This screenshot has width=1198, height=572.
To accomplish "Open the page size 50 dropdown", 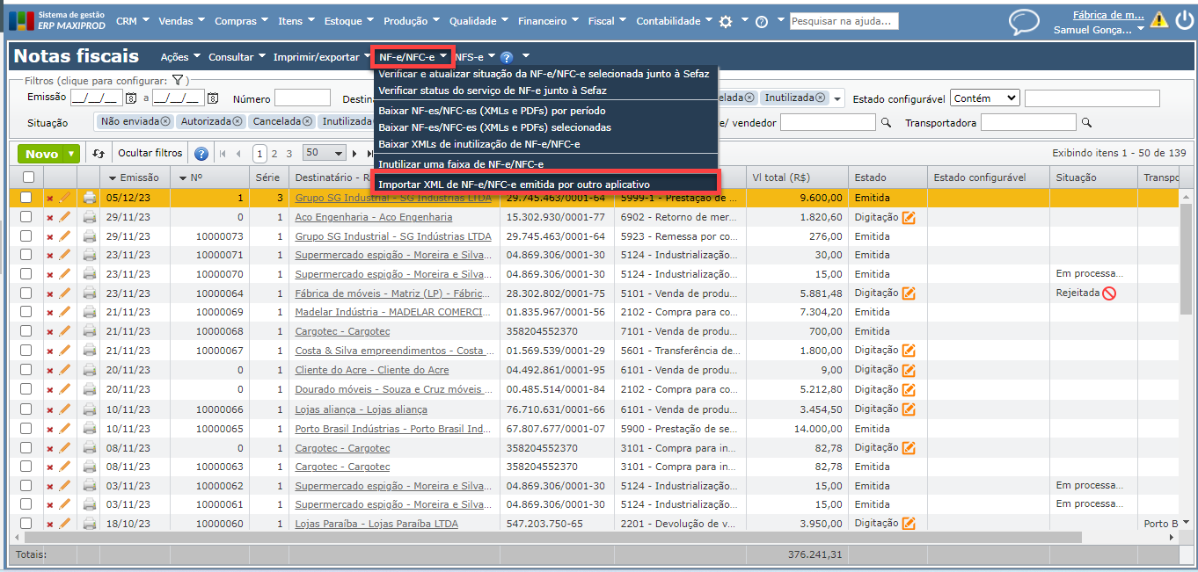I will coord(325,153).
